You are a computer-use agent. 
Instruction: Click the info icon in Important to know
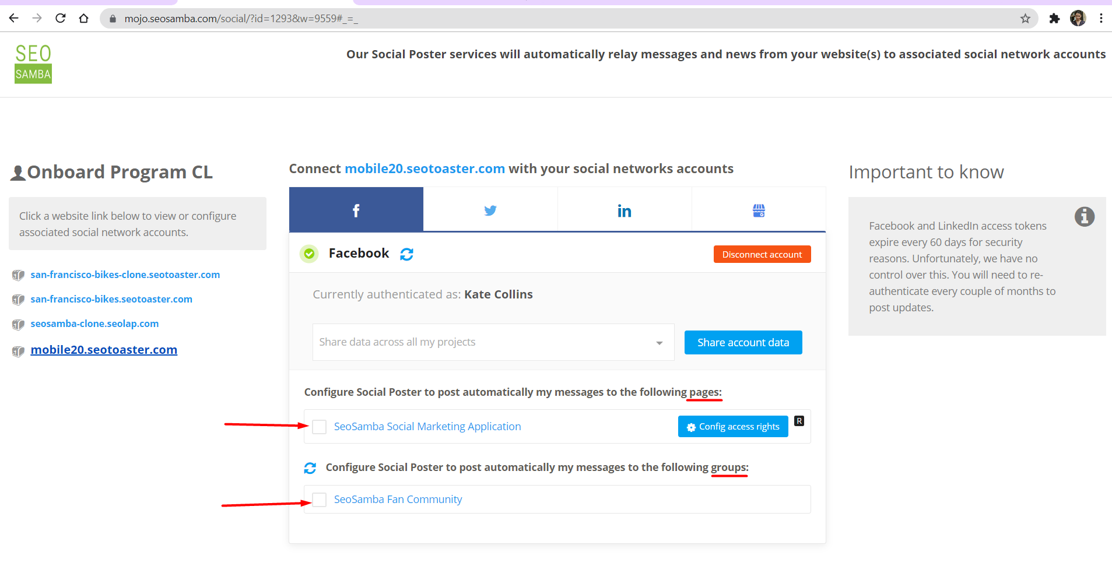coord(1085,217)
